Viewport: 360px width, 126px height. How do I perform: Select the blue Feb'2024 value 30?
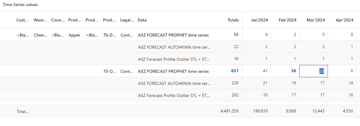coord(293,71)
